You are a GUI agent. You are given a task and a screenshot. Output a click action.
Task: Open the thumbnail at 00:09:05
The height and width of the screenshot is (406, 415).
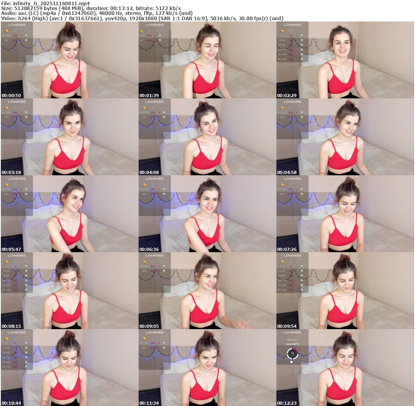click(x=207, y=291)
